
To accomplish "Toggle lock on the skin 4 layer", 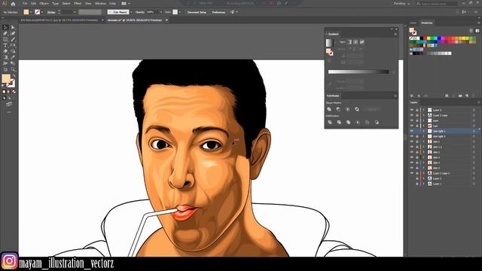I will 417,163.
